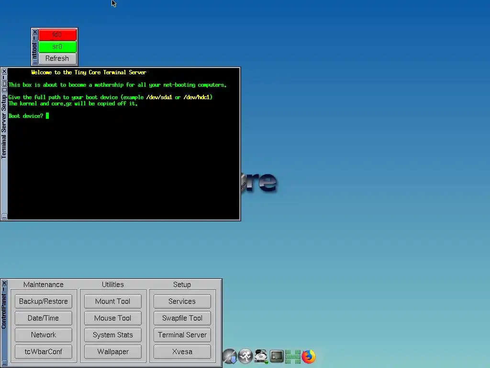
Task: Open Swapfile Tool in the Control Panel
Action: 182,318
